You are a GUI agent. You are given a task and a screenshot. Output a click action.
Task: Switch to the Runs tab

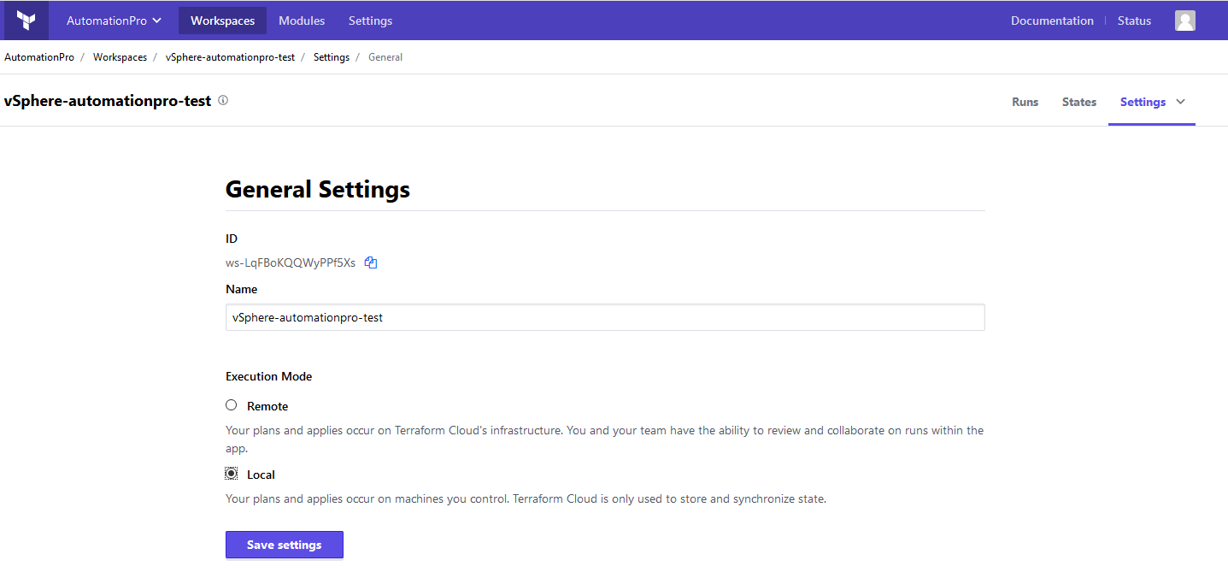point(1025,102)
